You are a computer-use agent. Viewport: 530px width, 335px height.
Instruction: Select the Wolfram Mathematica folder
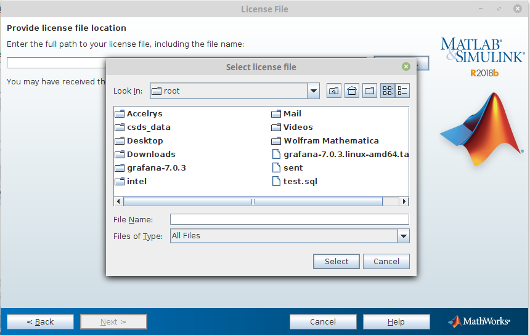tap(330, 141)
